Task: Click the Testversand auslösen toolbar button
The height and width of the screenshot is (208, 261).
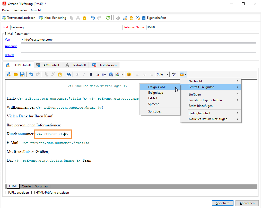Action: pos(19,18)
